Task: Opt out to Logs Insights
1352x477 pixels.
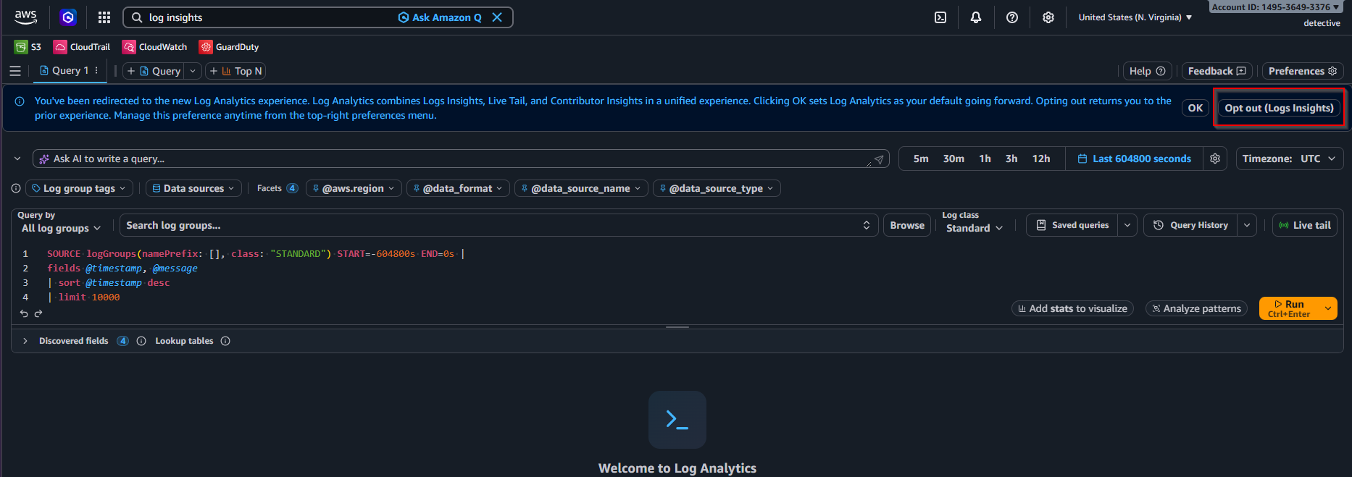Action: (1279, 108)
